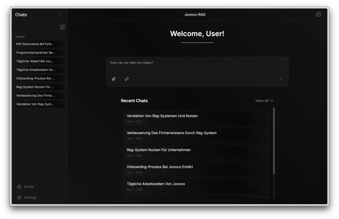Screen dimensions: 339x219
Task: Click the "TODAY" group label in the sidebar
Action: [x=20, y=37]
